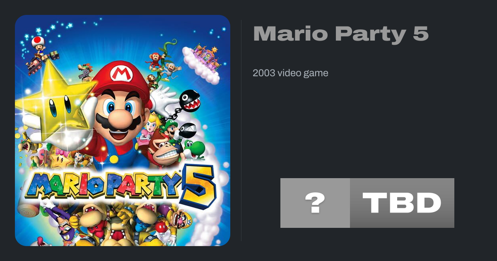Click the TBD rating badge

(402, 203)
